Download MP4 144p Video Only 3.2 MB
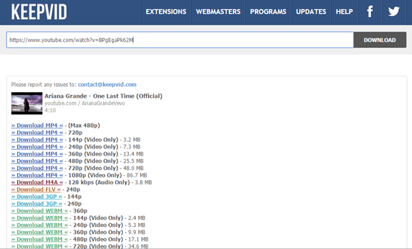The width and height of the screenshot is (412, 249). point(37,140)
